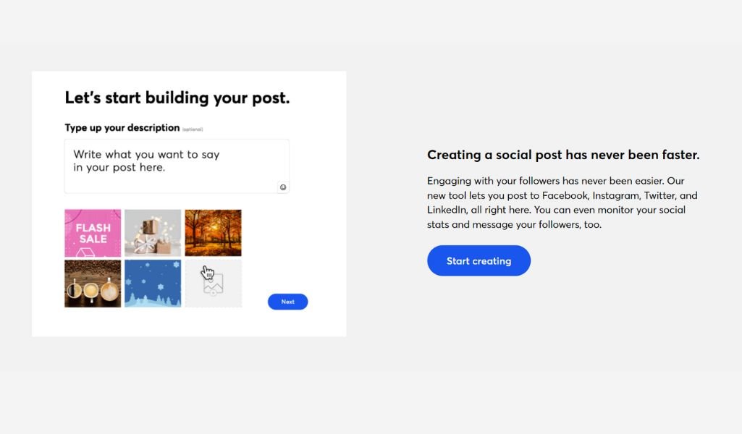Click the 'Creating a social post' headline

pyautogui.click(x=563, y=155)
